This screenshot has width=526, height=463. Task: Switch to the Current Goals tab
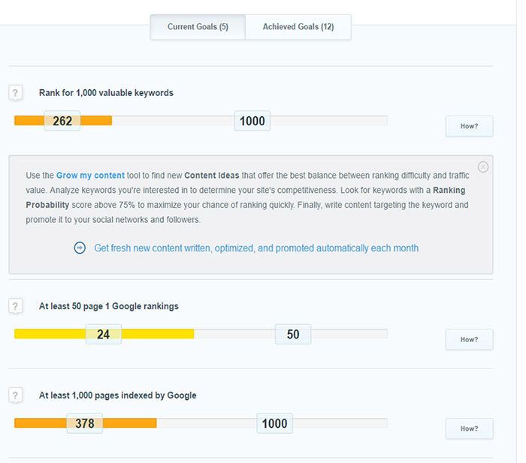tap(198, 27)
